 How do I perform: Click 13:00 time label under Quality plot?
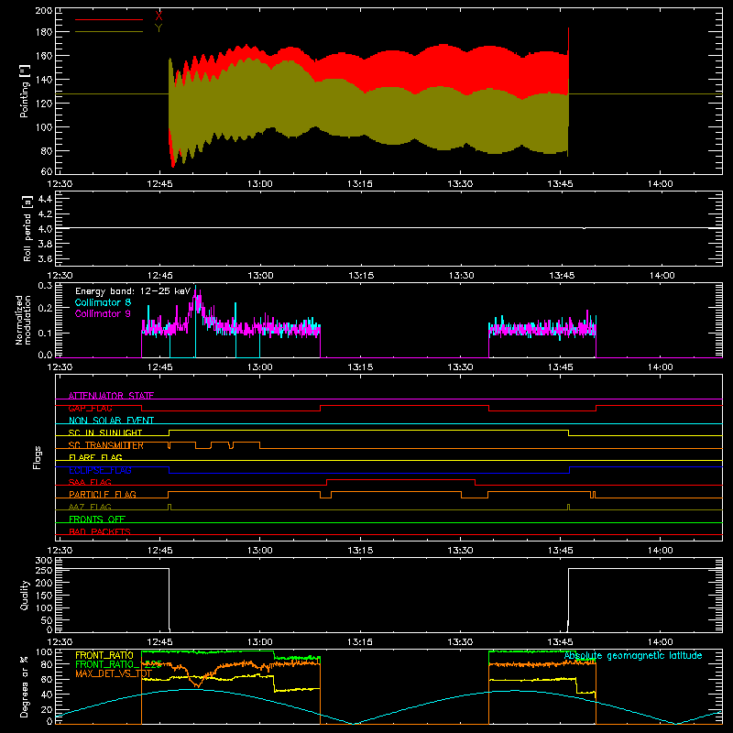coord(260,642)
